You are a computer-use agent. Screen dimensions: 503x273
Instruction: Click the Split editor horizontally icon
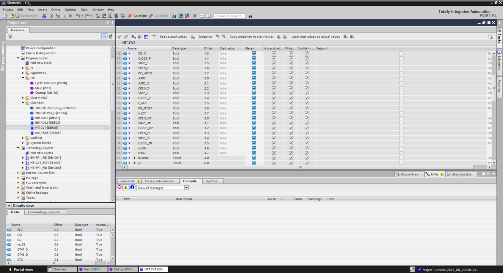(x=202, y=16)
